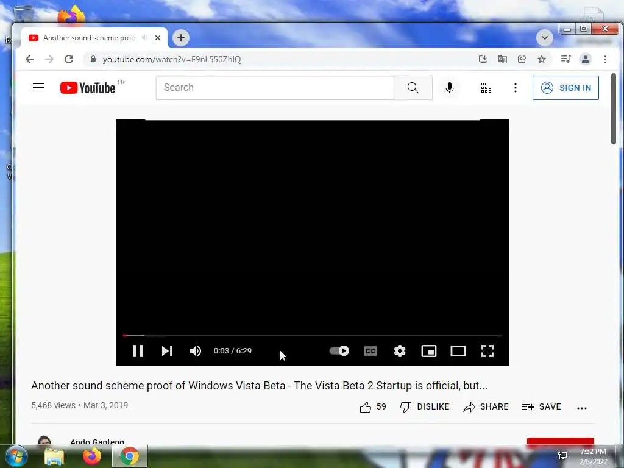Enable miniplayer mode
The height and width of the screenshot is (468, 624).
coord(429,351)
